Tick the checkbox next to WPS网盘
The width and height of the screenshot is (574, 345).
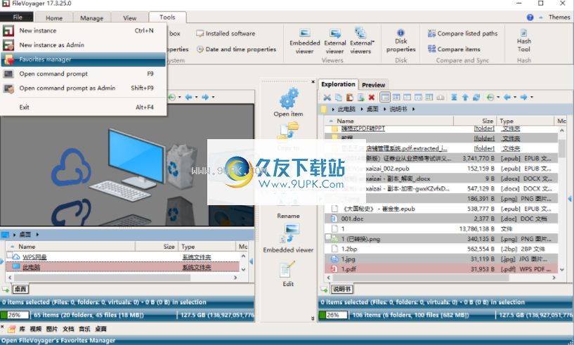pyautogui.click(x=10, y=255)
